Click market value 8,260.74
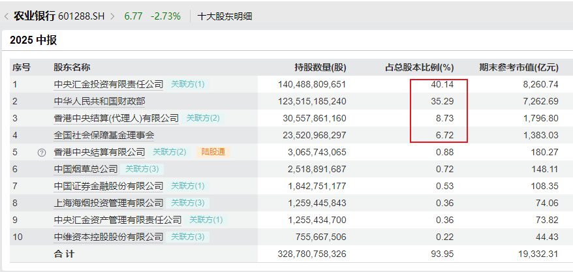 click(540, 85)
